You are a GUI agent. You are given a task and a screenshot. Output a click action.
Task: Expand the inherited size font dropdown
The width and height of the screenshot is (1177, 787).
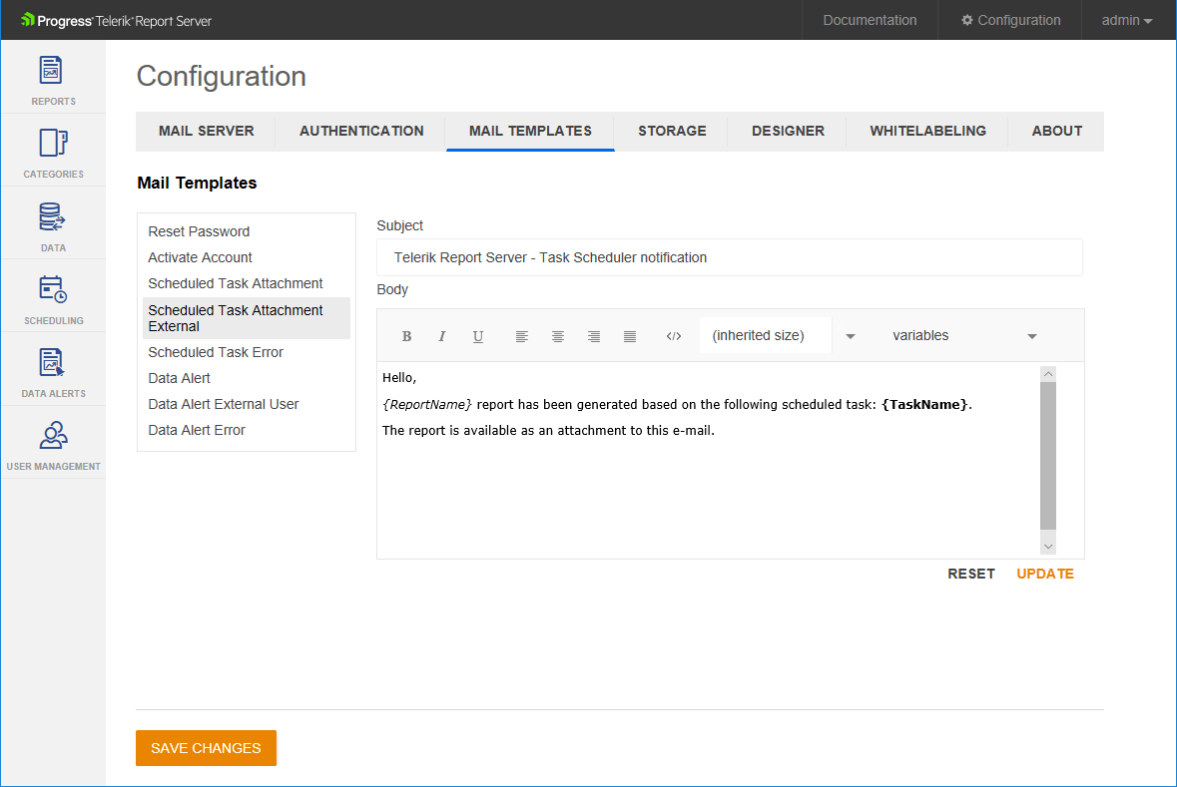point(850,336)
